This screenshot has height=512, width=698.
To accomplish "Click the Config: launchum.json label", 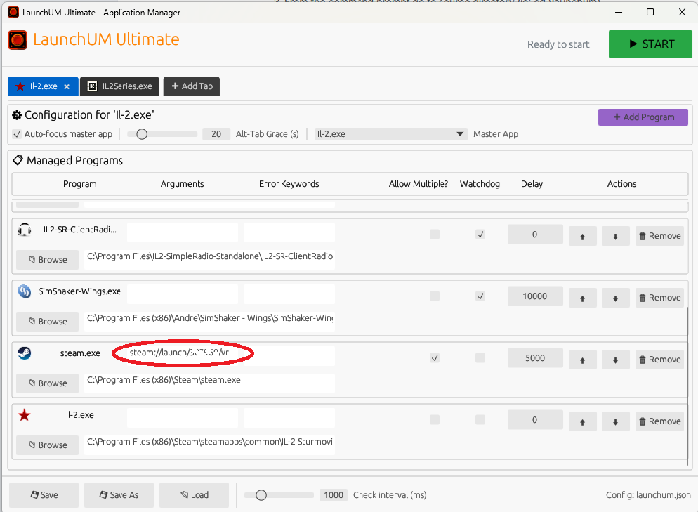I will [648, 495].
